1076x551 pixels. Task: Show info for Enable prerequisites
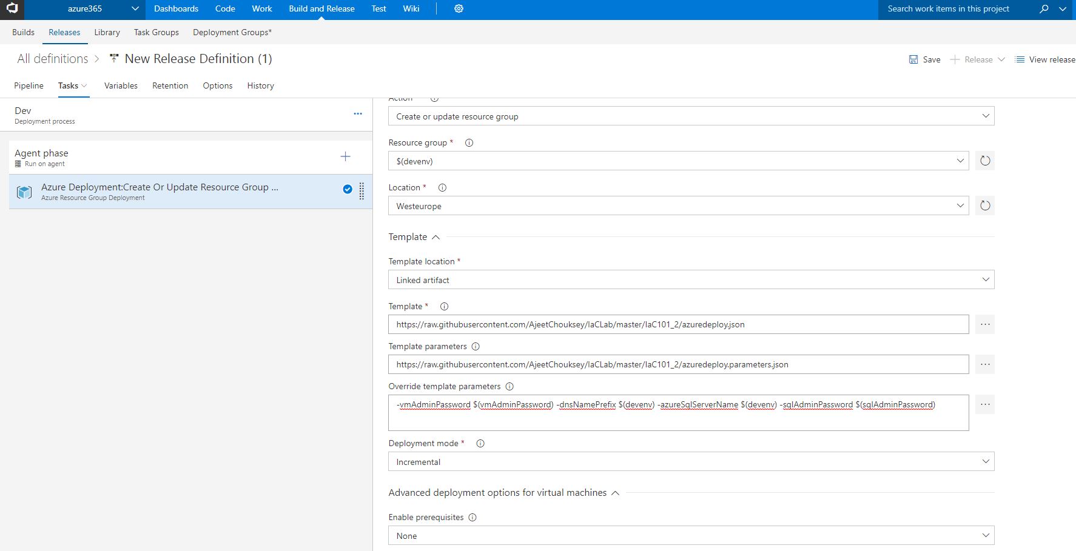click(x=472, y=518)
